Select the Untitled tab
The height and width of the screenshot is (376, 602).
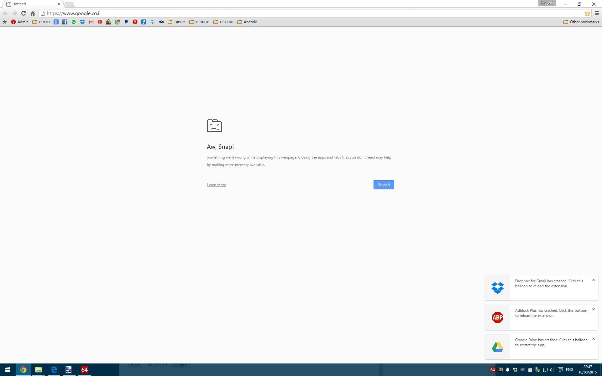[31, 4]
